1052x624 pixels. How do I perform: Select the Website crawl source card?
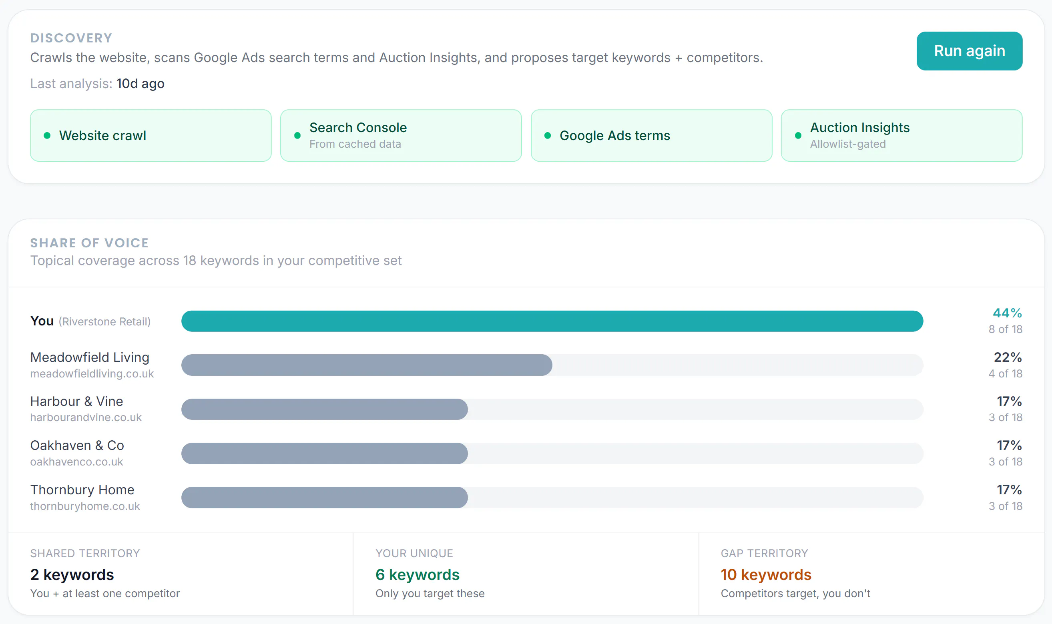point(151,135)
